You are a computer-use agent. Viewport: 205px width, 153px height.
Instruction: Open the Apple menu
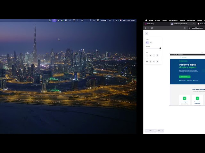(146, 20)
